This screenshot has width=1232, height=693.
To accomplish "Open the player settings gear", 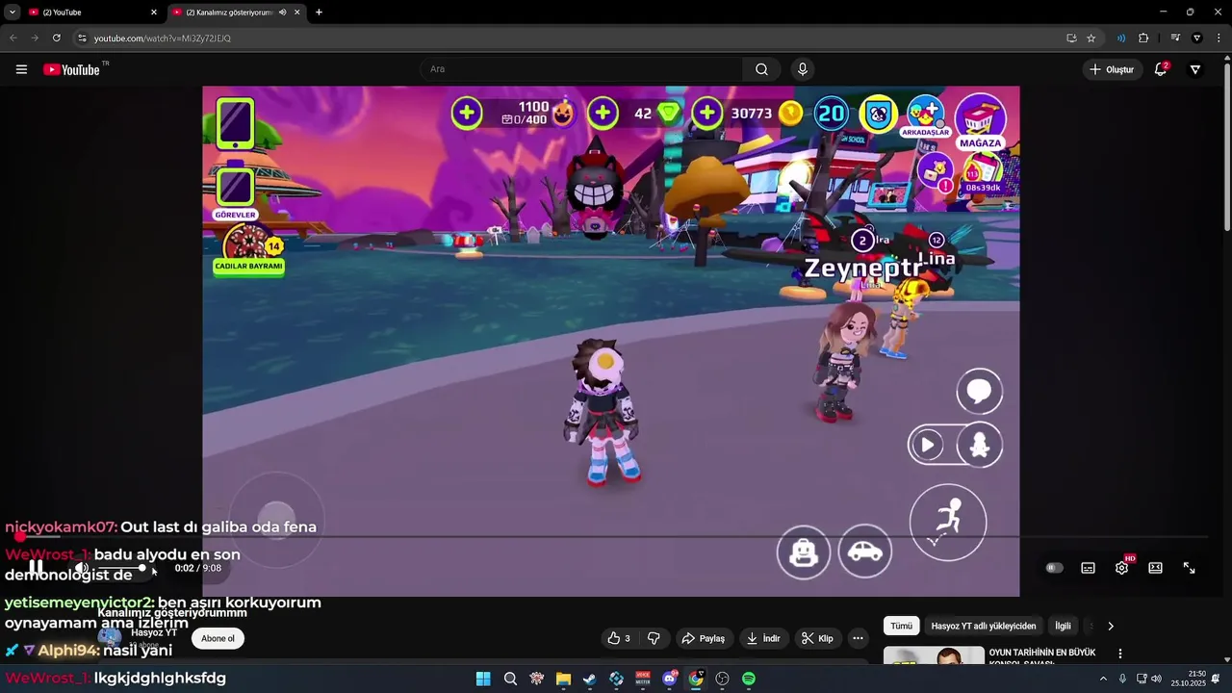I will (1121, 568).
